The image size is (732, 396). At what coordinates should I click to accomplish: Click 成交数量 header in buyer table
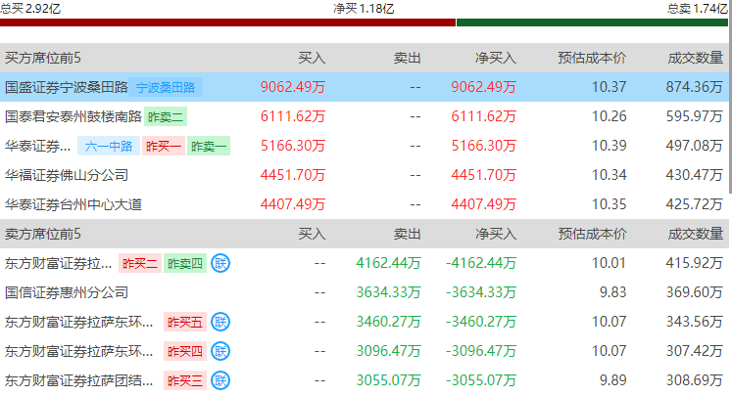(696, 58)
